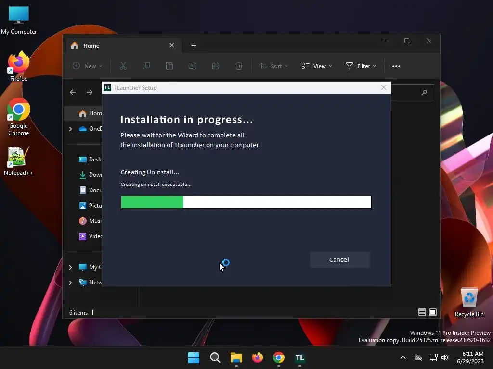Go back in File Explorer
Screen dimensions: 493x369
[x=73, y=92]
